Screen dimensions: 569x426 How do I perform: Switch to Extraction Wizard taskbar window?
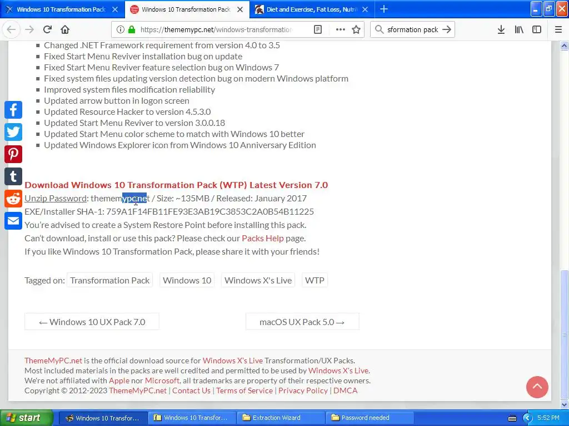281,418
